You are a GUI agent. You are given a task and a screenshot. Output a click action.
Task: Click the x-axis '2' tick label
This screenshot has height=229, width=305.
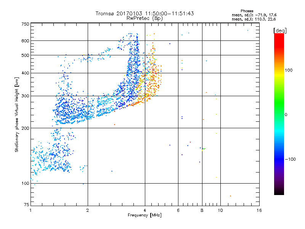tap(88, 210)
